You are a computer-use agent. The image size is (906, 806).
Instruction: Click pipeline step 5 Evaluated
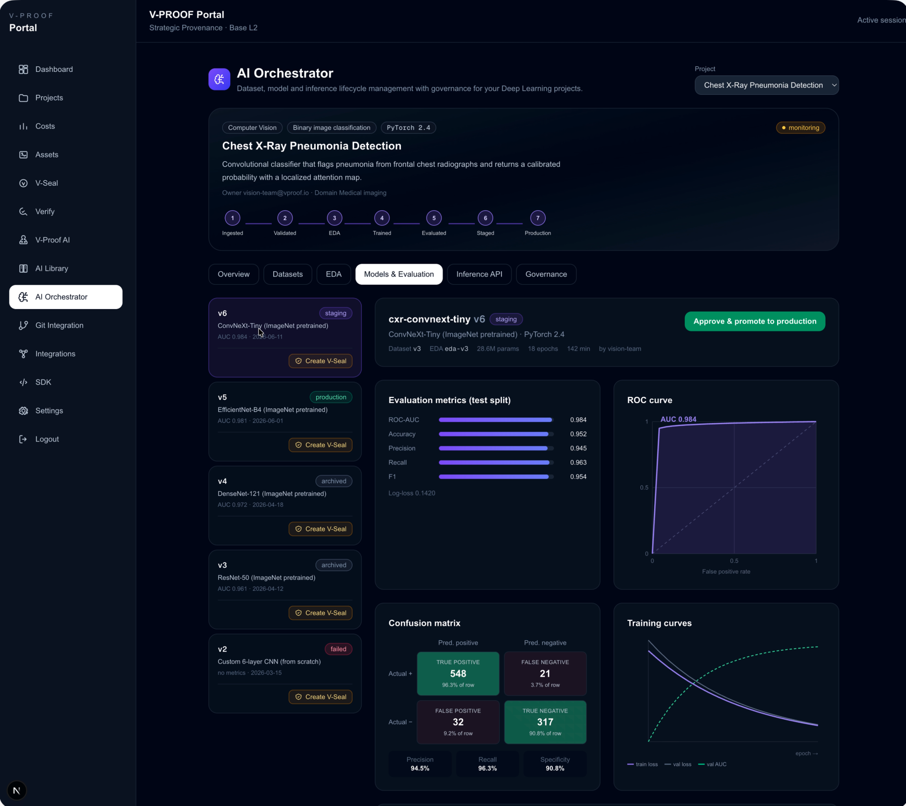tap(434, 218)
